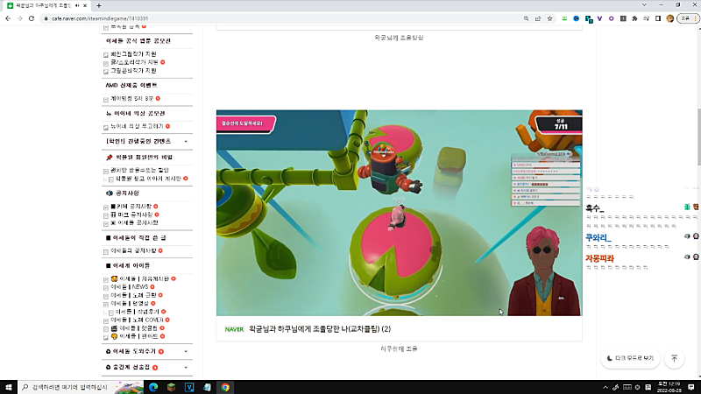Screen dimensions: 701x394
Task: Click the NAVER logo under the video
Action: point(234,329)
